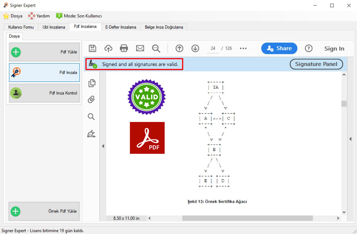Click the green VALID seal stamp
Screen dimensions: 357x234
pos(147,97)
